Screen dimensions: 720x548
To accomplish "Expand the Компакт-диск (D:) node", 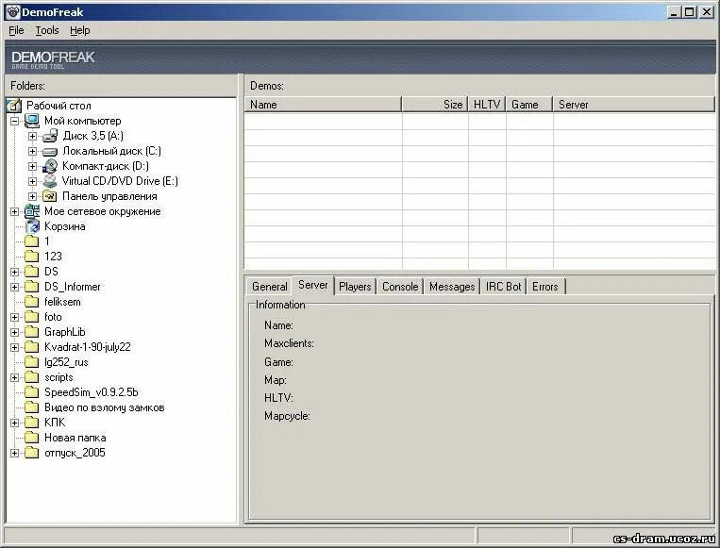I will tap(33, 167).
